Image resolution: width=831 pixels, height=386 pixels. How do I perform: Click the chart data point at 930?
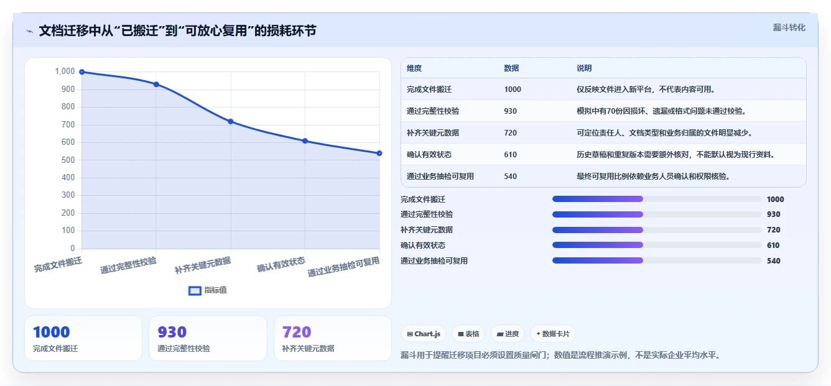point(156,84)
